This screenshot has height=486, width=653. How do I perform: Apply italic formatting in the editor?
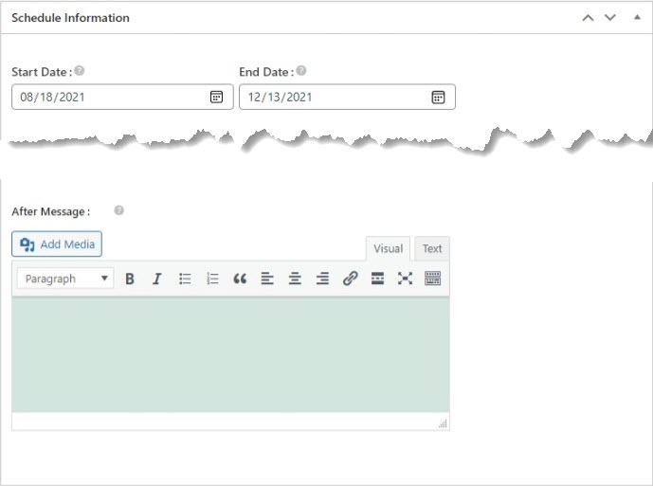[157, 279]
